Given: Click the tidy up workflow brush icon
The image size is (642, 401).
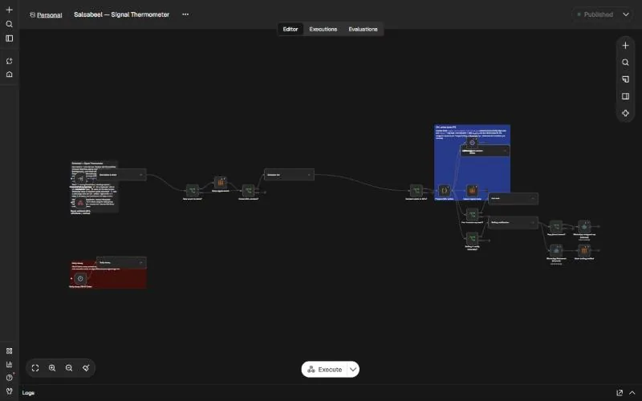Looking at the screenshot, I should click(86, 368).
